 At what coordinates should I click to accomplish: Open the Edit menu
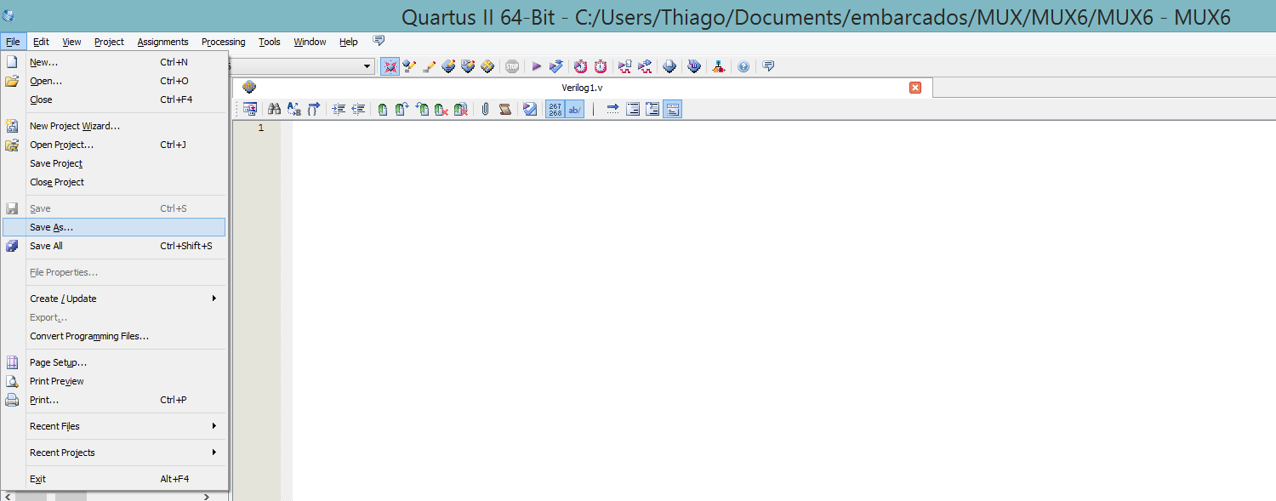(x=41, y=42)
